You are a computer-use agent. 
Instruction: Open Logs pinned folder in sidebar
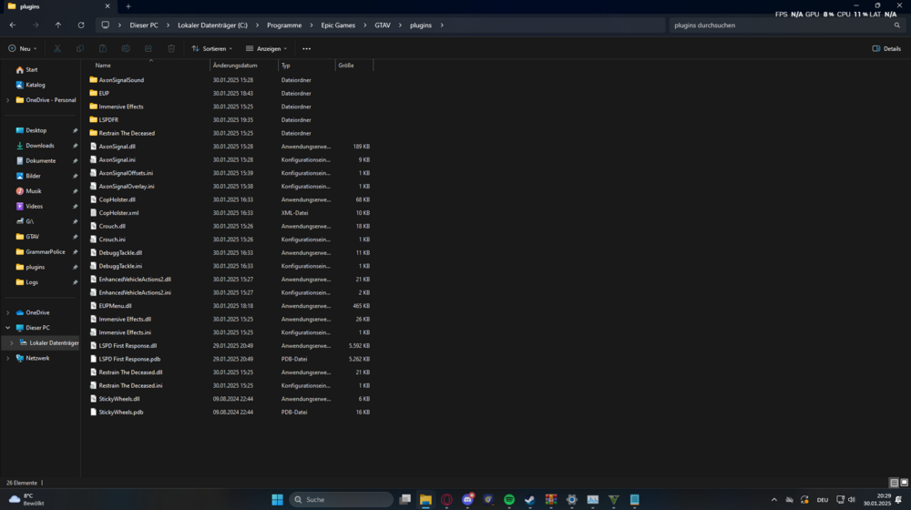click(x=32, y=282)
